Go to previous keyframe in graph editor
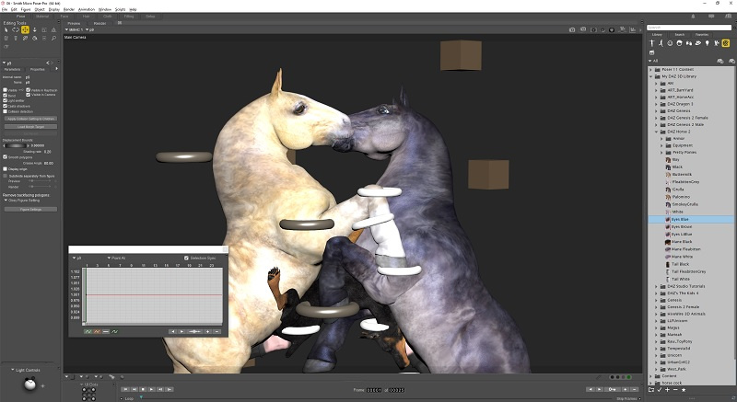The image size is (737, 402). point(173,332)
